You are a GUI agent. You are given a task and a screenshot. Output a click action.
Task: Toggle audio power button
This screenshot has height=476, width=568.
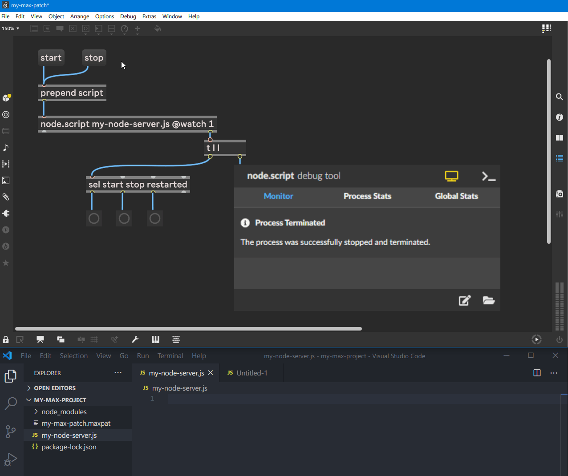560,339
